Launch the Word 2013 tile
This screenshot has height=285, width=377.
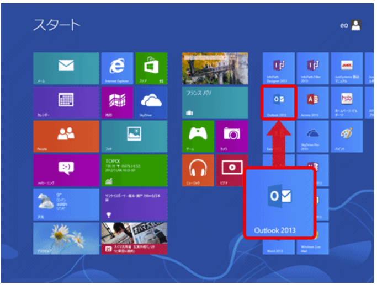[279, 246]
